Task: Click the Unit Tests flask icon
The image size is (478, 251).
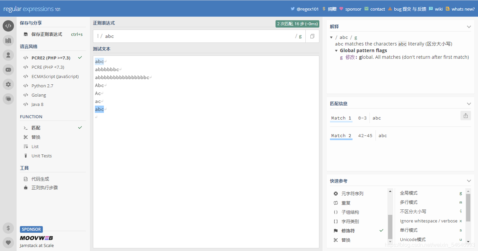Action: (x=26, y=156)
